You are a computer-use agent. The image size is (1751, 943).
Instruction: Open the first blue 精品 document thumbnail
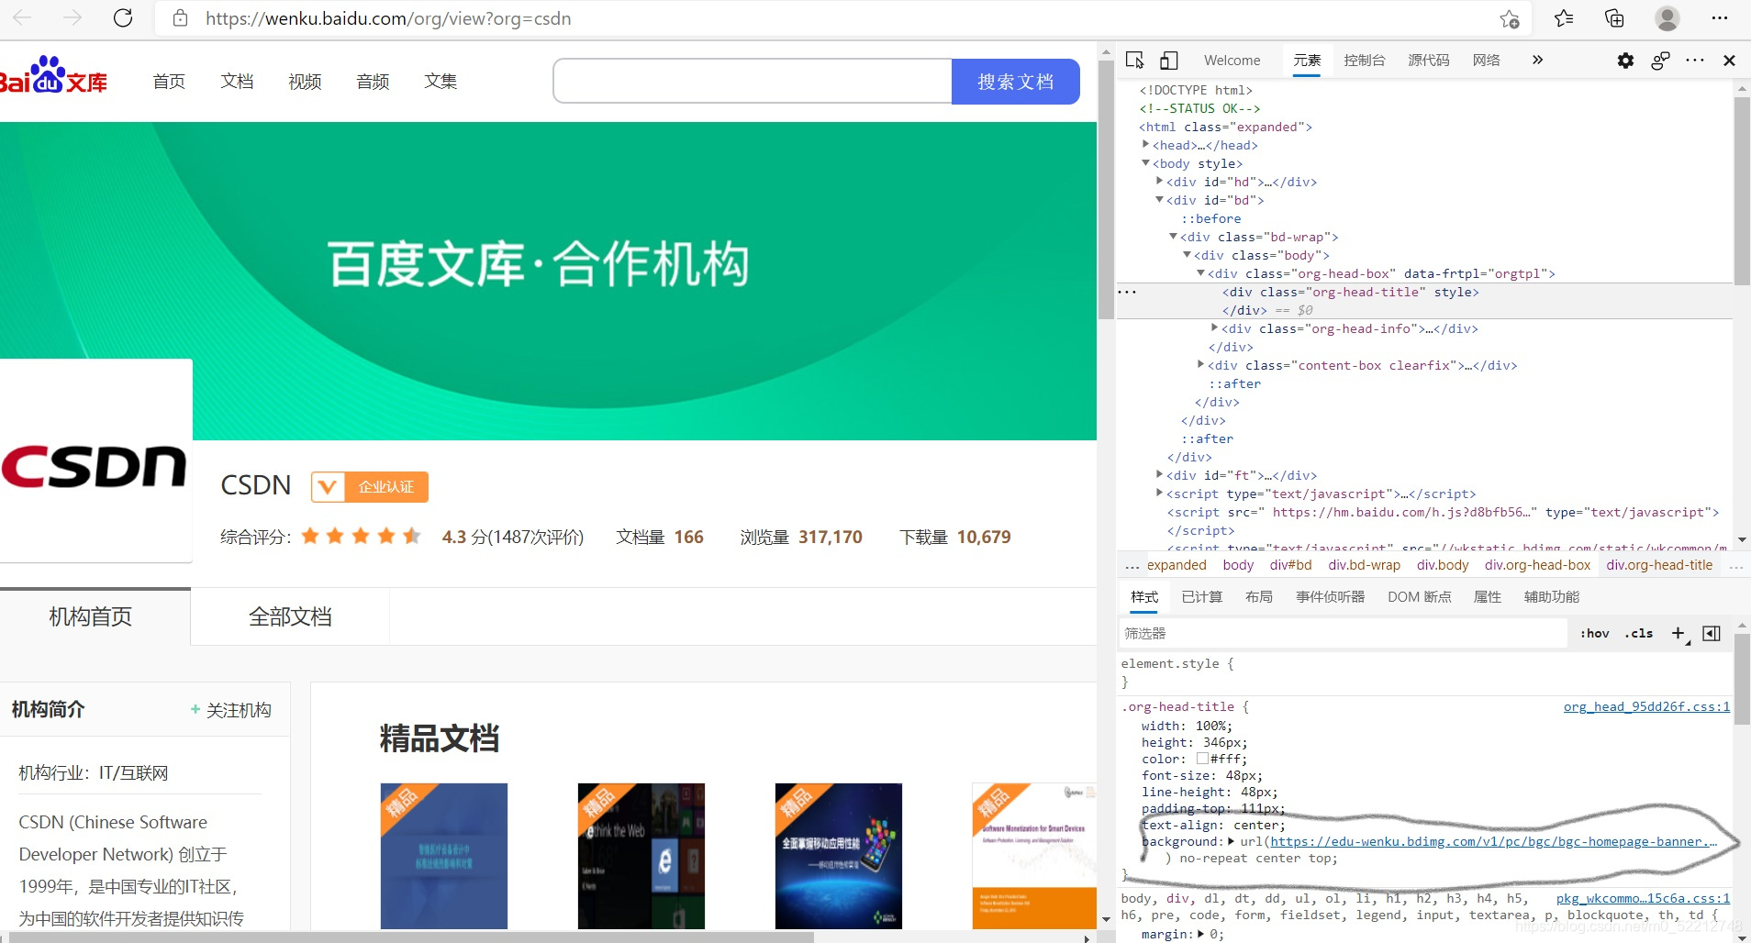tap(444, 856)
